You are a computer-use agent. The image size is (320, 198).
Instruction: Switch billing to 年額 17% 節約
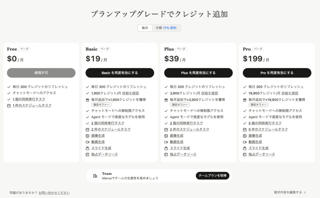tap(166, 28)
